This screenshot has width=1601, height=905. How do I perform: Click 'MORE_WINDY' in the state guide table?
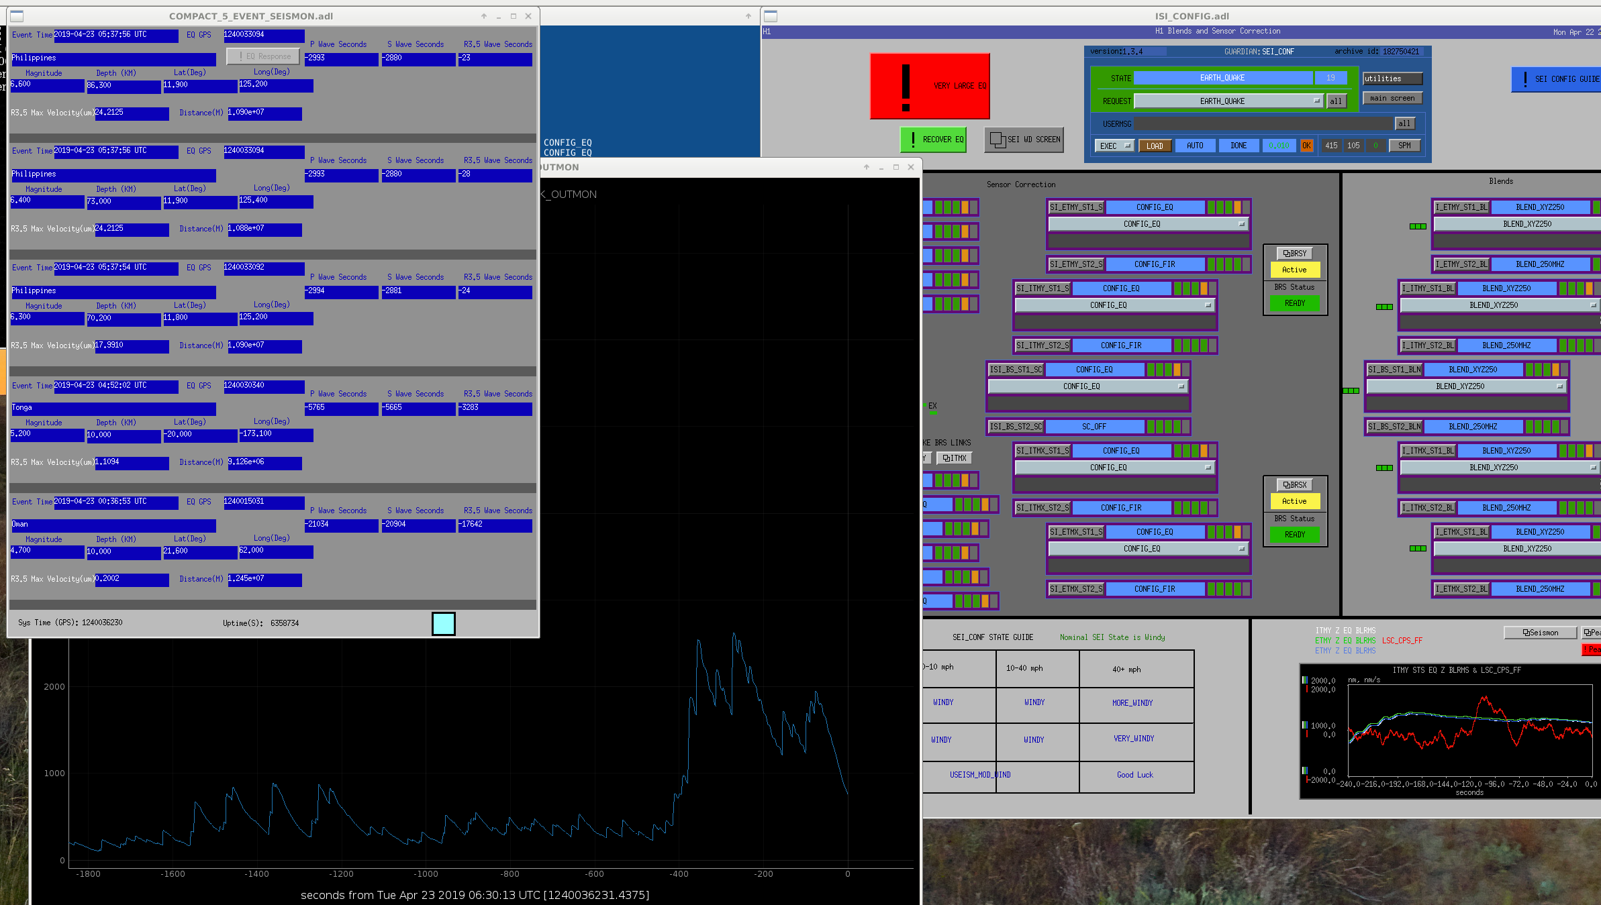coord(1132,703)
